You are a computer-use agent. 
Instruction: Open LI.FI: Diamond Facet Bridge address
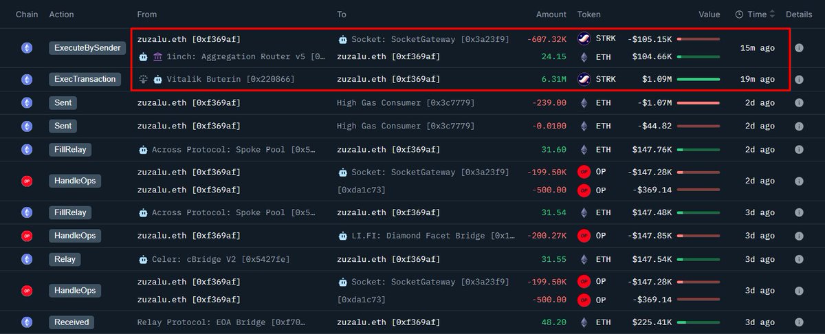432,236
